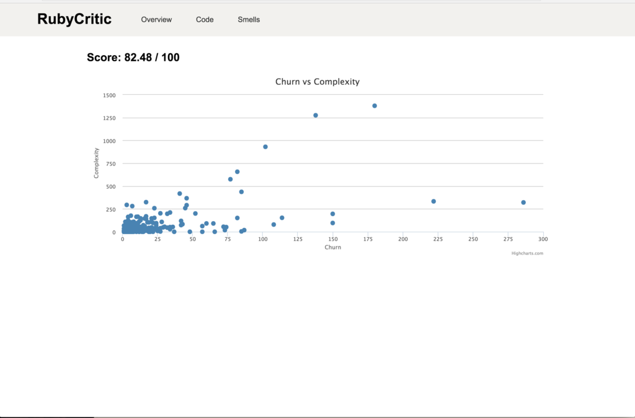The height and width of the screenshot is (418, 635).
Task: Open the Highcharts.com credit link
Action: click(527, 253)
